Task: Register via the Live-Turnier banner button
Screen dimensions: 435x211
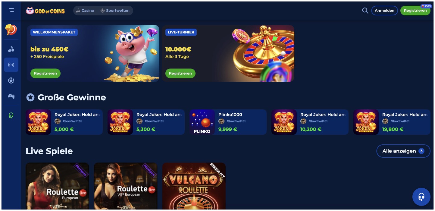Action: (180, 73)
